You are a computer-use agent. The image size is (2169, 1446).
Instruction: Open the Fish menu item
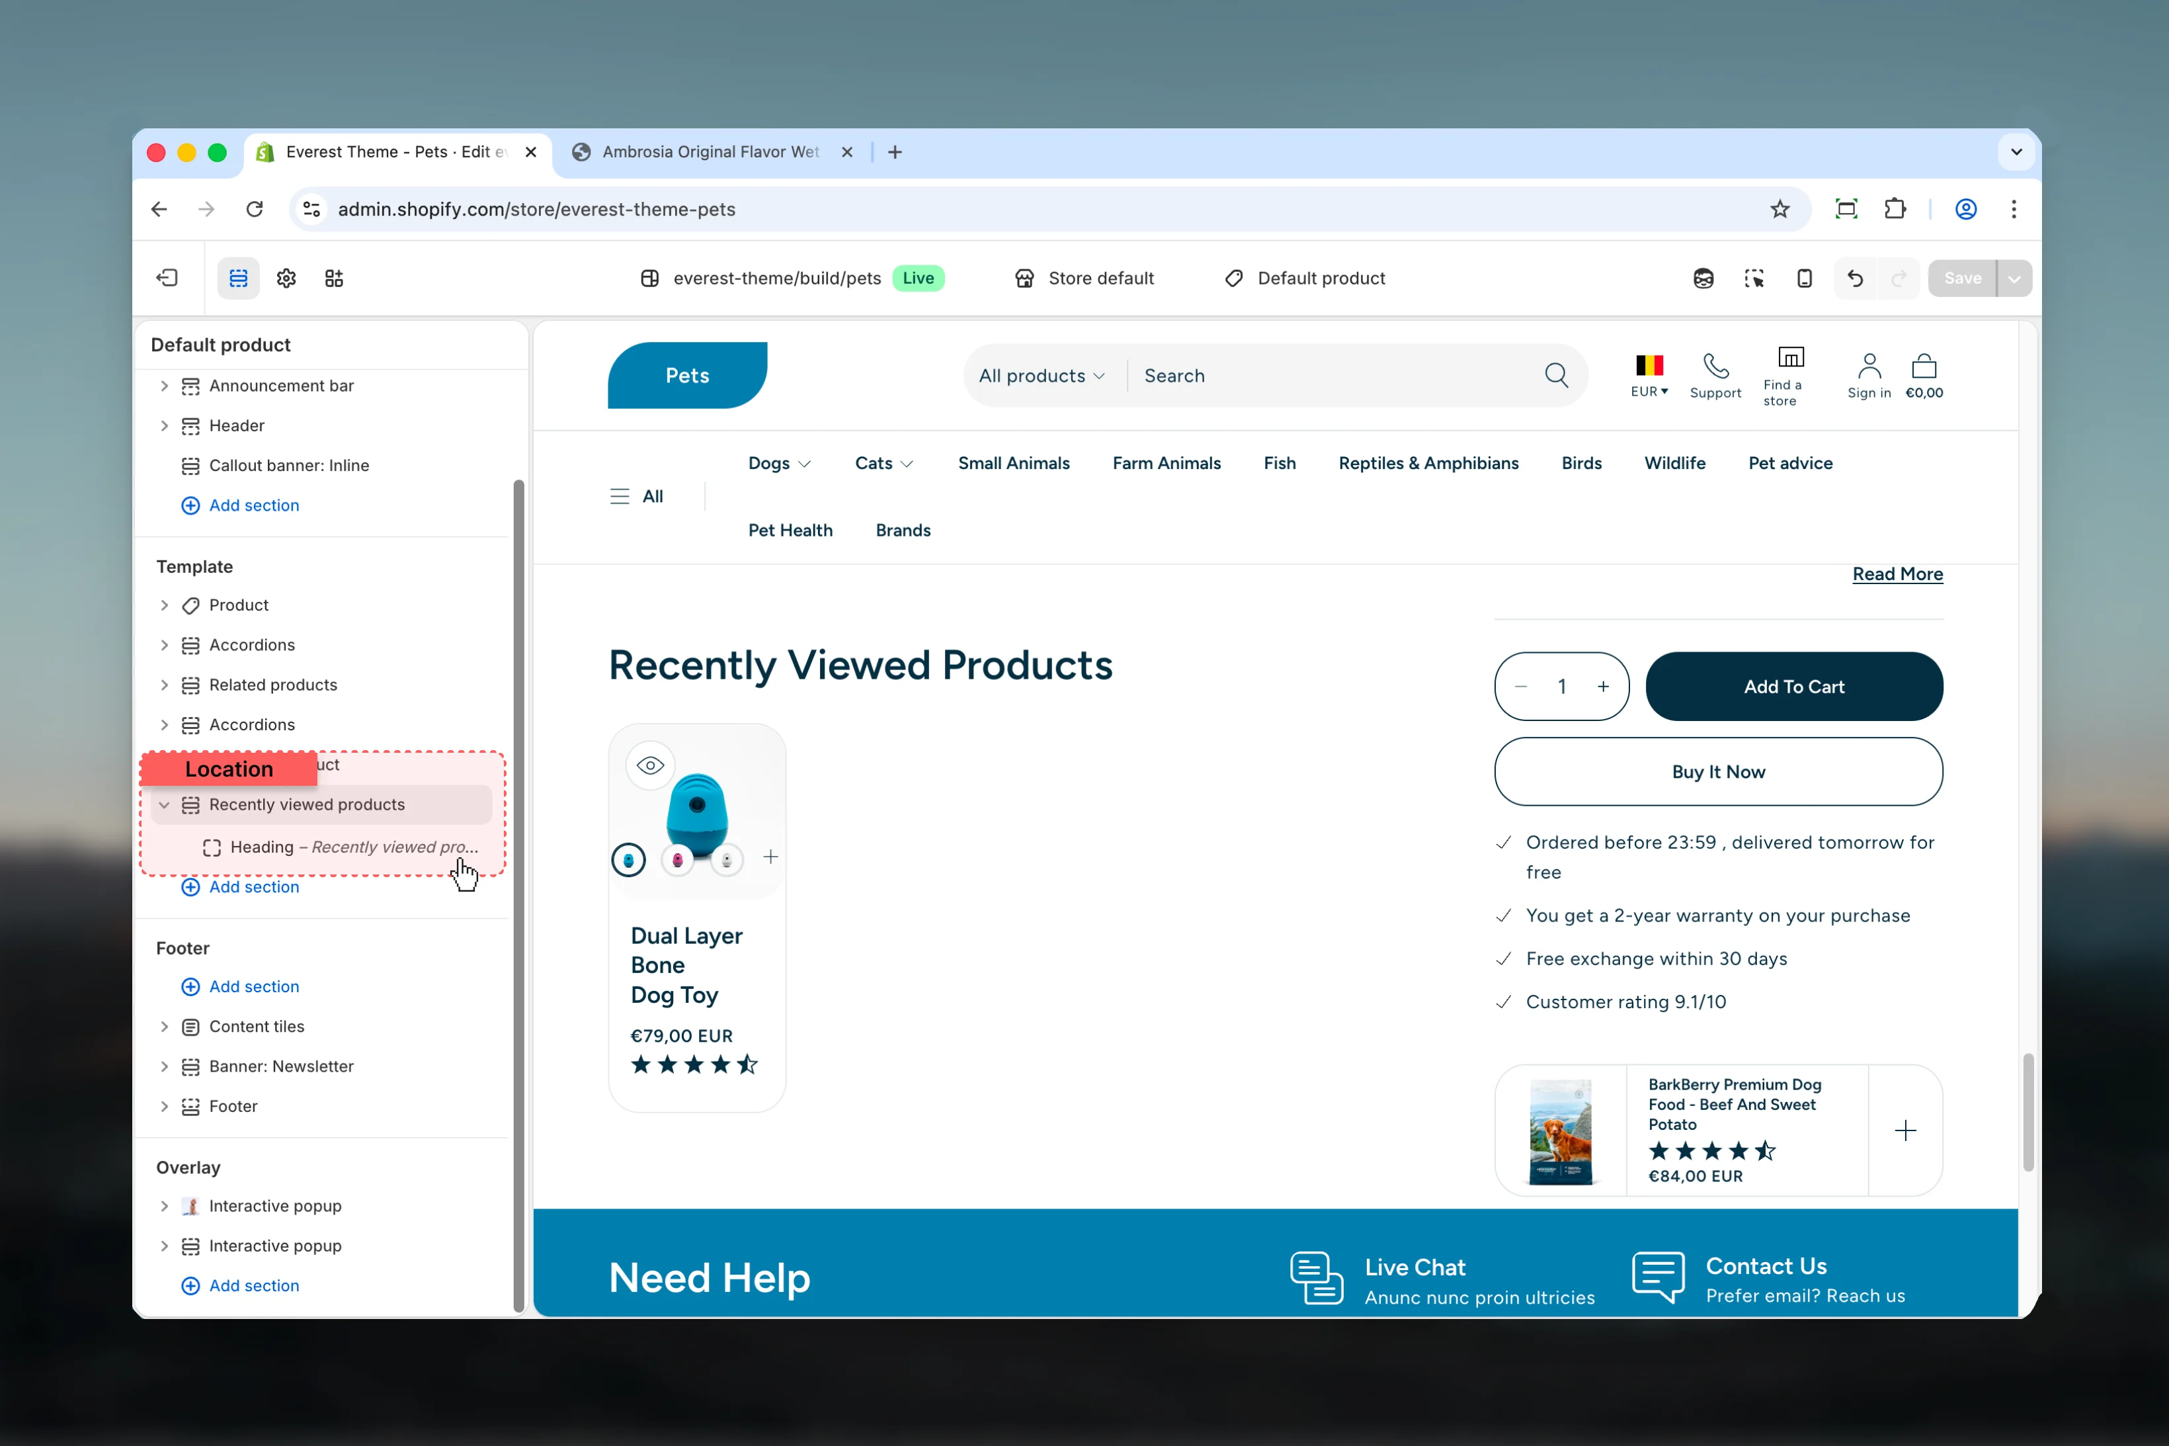pos(1280,463)
